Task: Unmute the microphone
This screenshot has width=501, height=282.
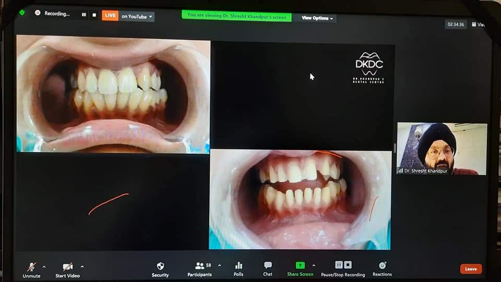Action: (x=31, y=270)
